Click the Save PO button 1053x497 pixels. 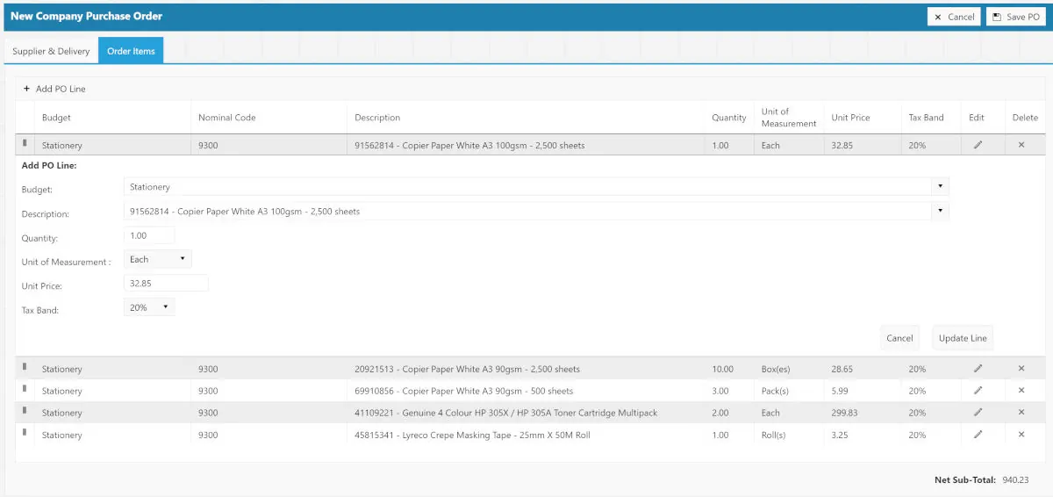click(x=1016, y=17)
